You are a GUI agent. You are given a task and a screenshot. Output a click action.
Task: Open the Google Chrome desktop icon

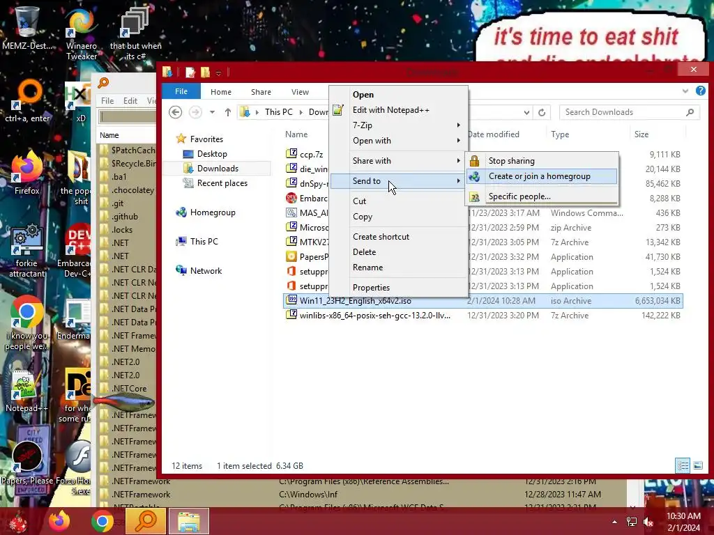pyautogui.click(x=26, y=322)
